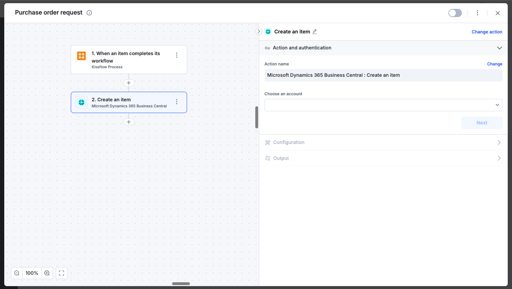Open three-dot menu of step 1 trigger

(x=177, y=55)
